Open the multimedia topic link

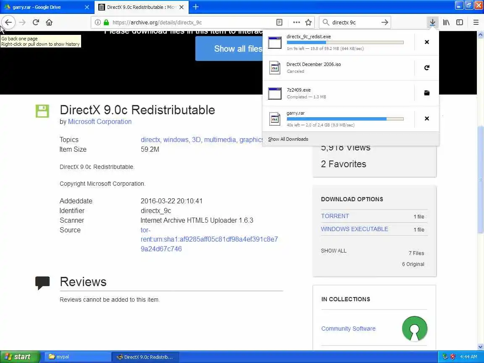220,139
